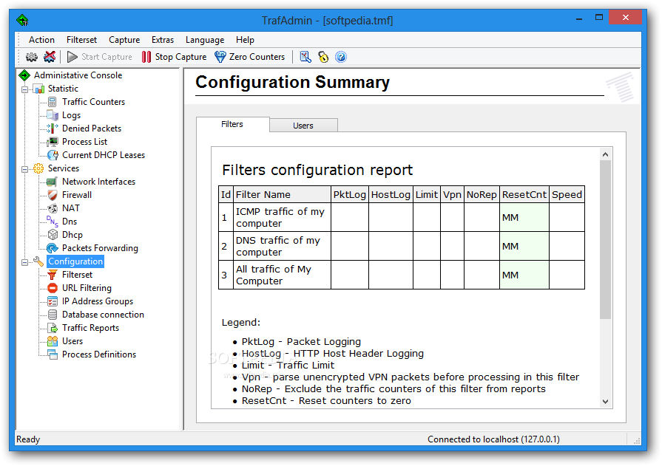Click the Stop Capture toolbar button
662x466 pixels.
[x=175, y=57]
